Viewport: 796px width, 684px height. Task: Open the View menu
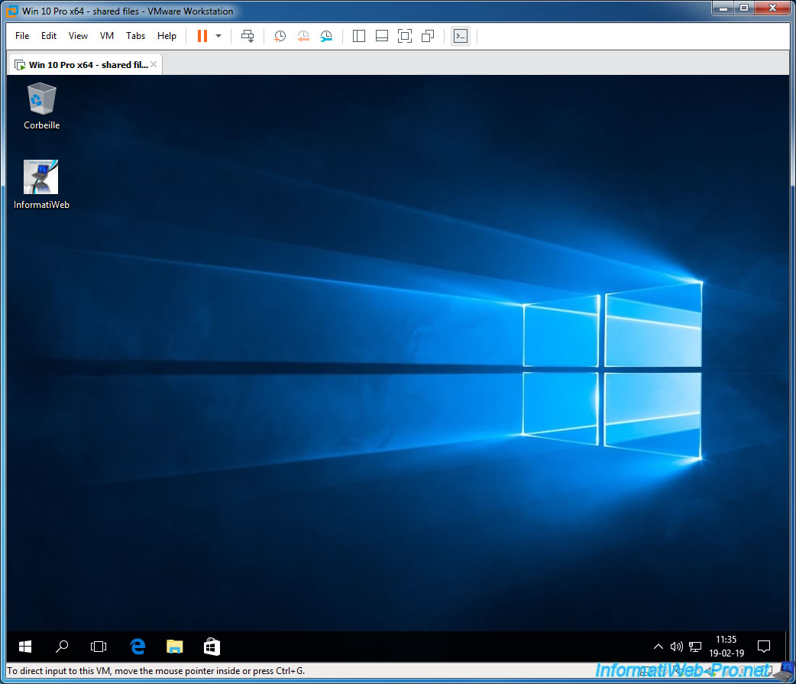point(78,36)
